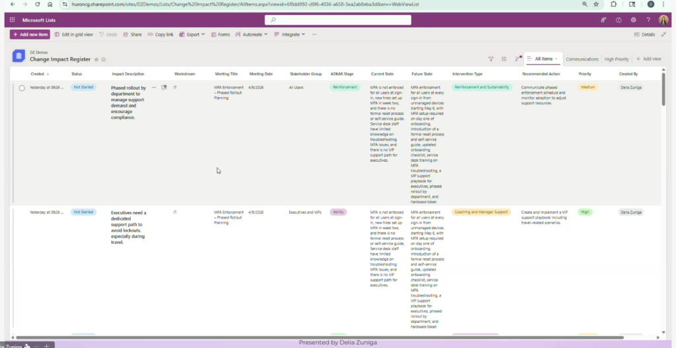The height and width of the screenshot is (348, 676).
Task: Click the Settings gear icon
Action: pyautogui.click(x=634, y=20)
